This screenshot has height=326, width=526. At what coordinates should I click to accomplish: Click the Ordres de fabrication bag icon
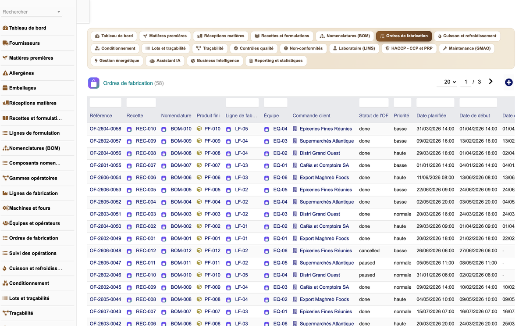click(x=94, y=83)
